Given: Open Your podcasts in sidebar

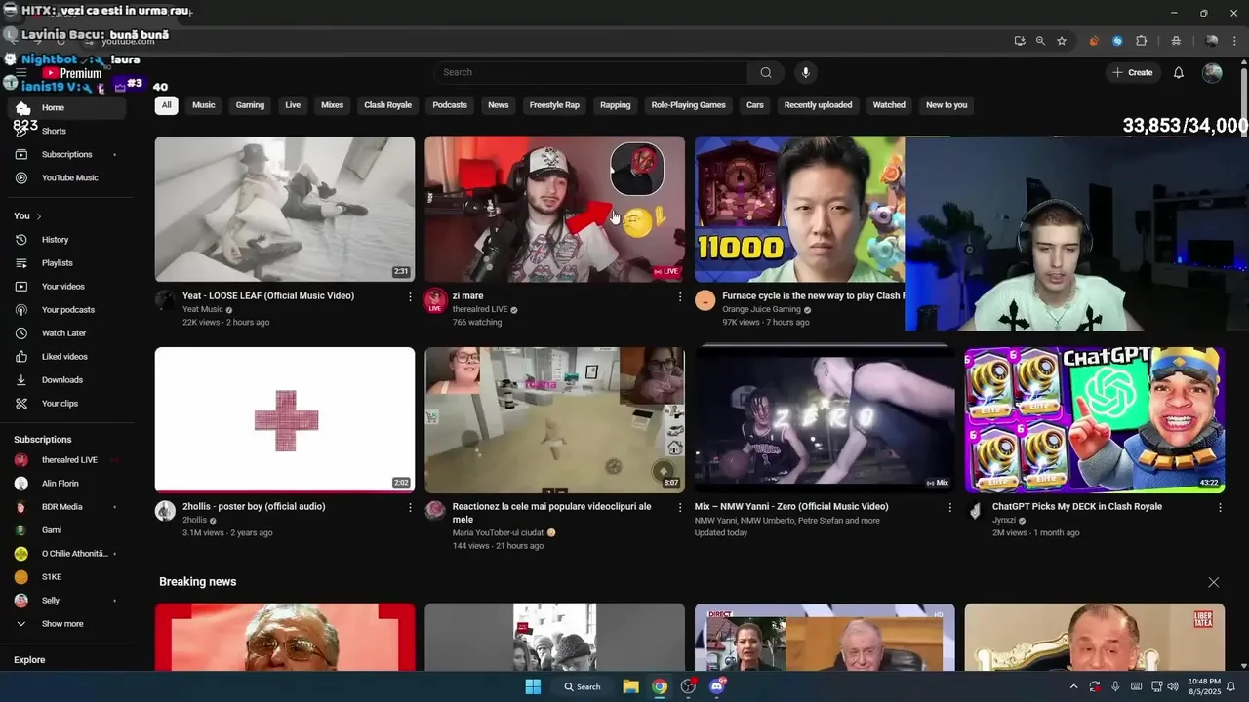Looking at the screenshot, I should 66,310.
